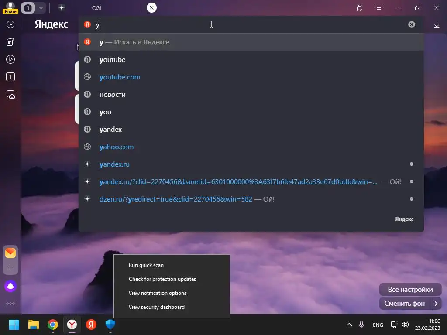Choose the youtube search suggestion

[251, 59]
